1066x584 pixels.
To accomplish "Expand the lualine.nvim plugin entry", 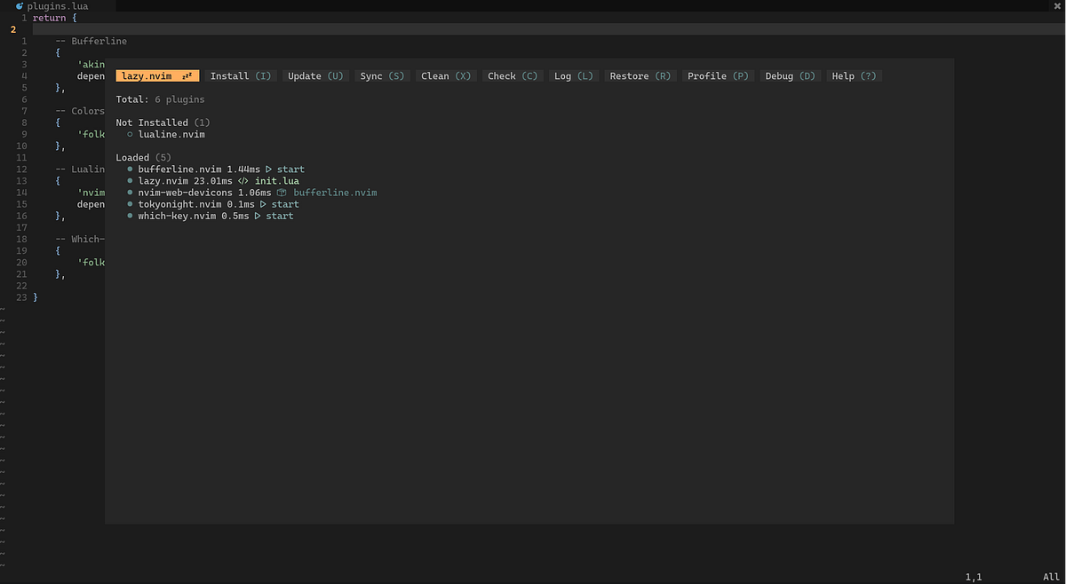I will [171, 134].
